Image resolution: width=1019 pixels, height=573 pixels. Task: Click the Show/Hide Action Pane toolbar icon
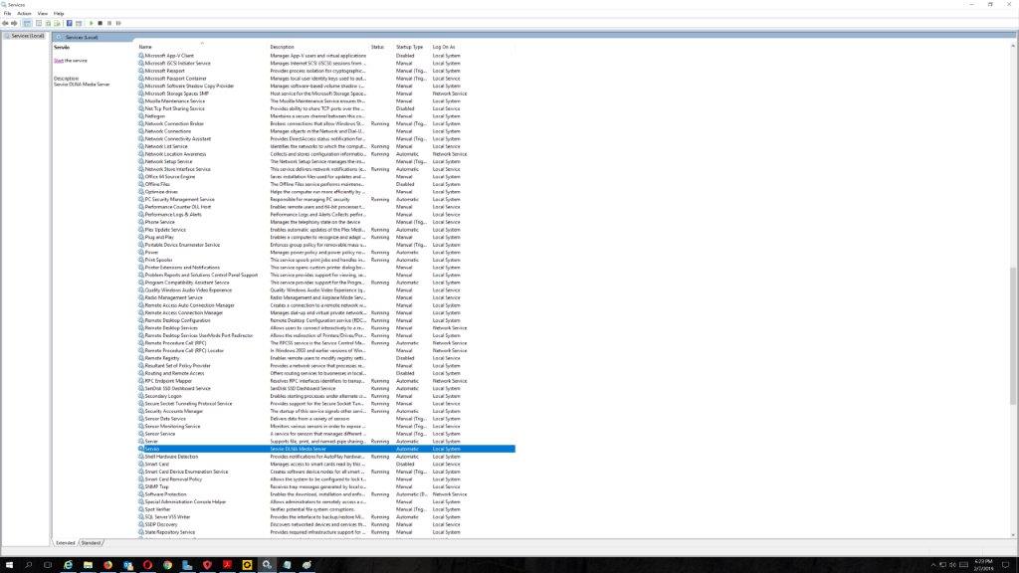click(x=79, y=24)
